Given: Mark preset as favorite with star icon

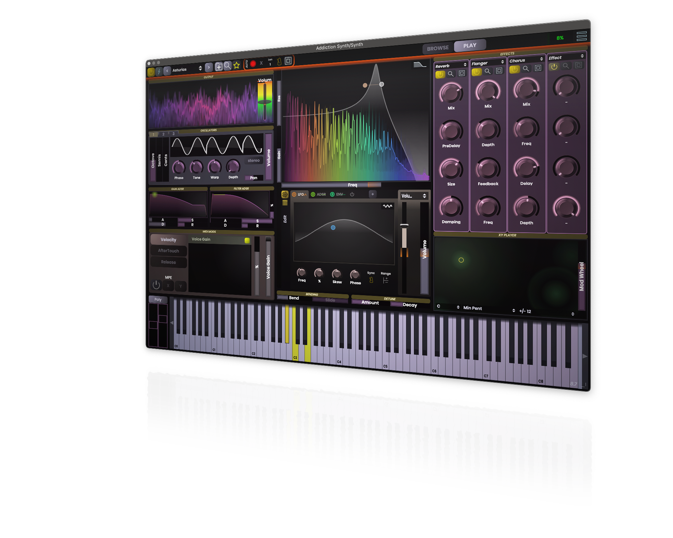Looking at the screenshot, I should pos(237,65).
